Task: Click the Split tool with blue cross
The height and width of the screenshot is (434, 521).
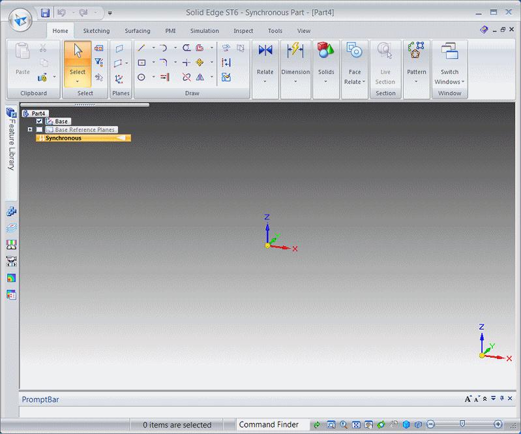Action: (x=186, y=63)
